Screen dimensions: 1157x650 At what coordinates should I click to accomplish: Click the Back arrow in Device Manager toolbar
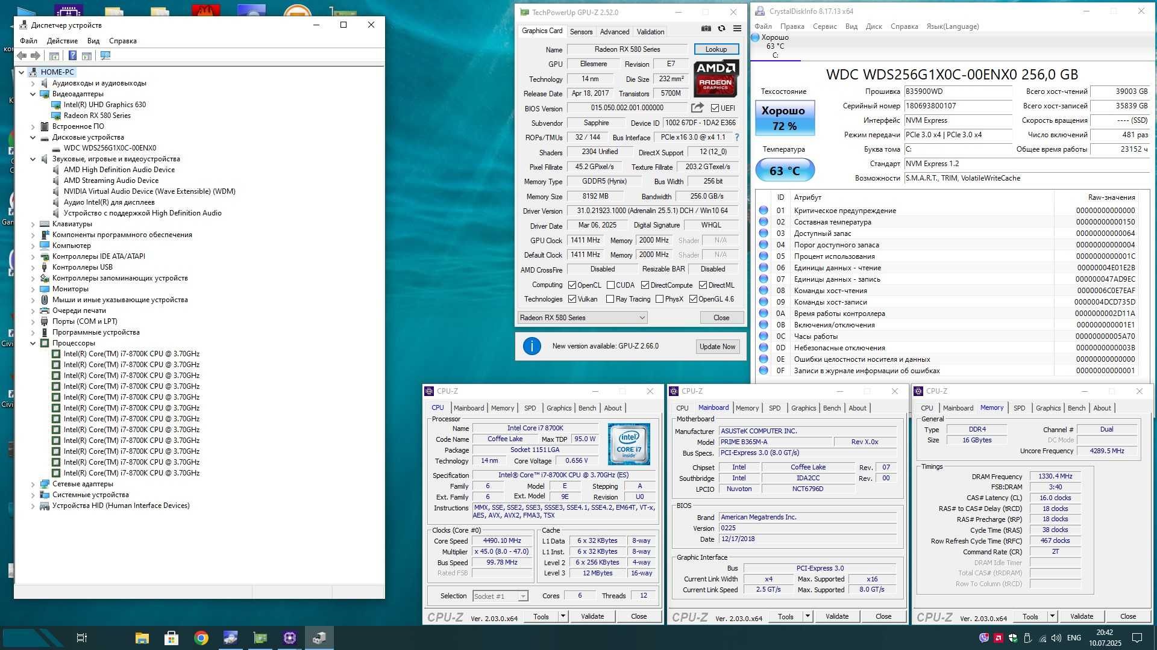click(x=22, y=55)
